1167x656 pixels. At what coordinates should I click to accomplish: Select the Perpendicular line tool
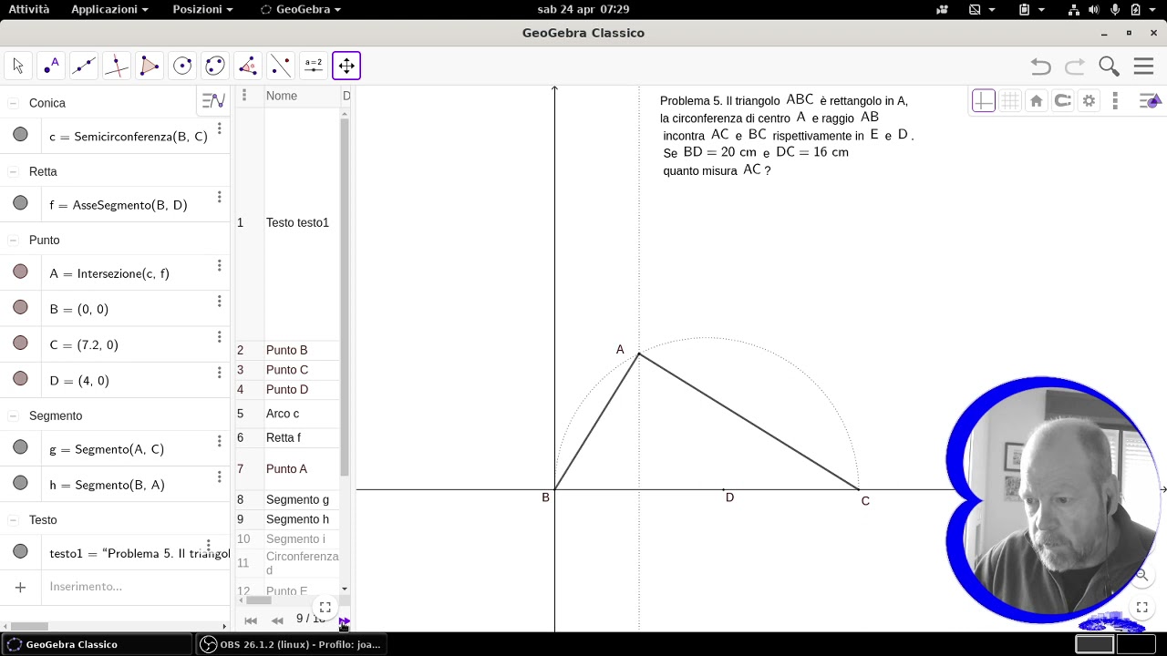coord(117,66)
